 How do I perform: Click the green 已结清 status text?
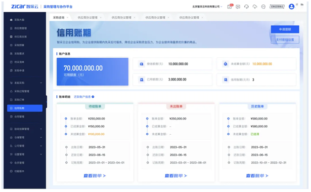255,134
